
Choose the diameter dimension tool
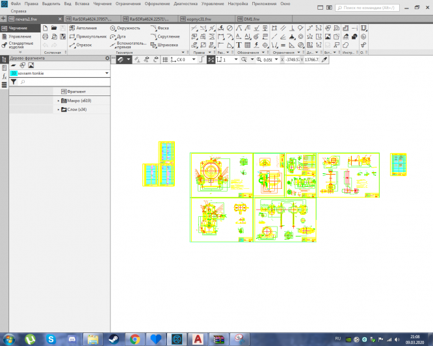(x=230, y=28)
